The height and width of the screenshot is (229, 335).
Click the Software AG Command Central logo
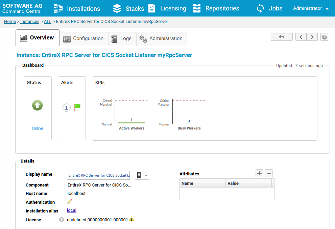point(22,8)
